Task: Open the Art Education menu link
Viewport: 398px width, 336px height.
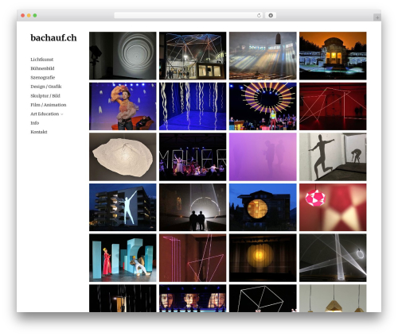Action: 45,114
